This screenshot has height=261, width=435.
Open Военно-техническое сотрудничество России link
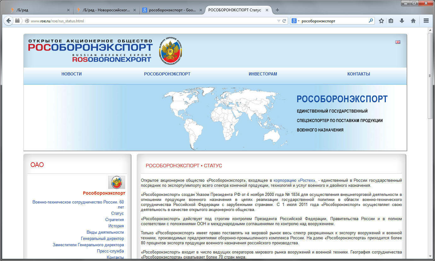click(78, 204)
